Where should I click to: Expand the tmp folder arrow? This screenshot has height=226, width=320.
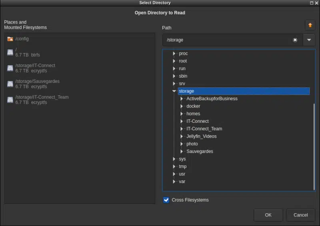coord(174,166)
